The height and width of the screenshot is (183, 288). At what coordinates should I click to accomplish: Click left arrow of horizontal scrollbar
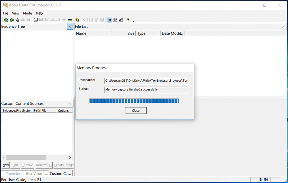point(4,157)
